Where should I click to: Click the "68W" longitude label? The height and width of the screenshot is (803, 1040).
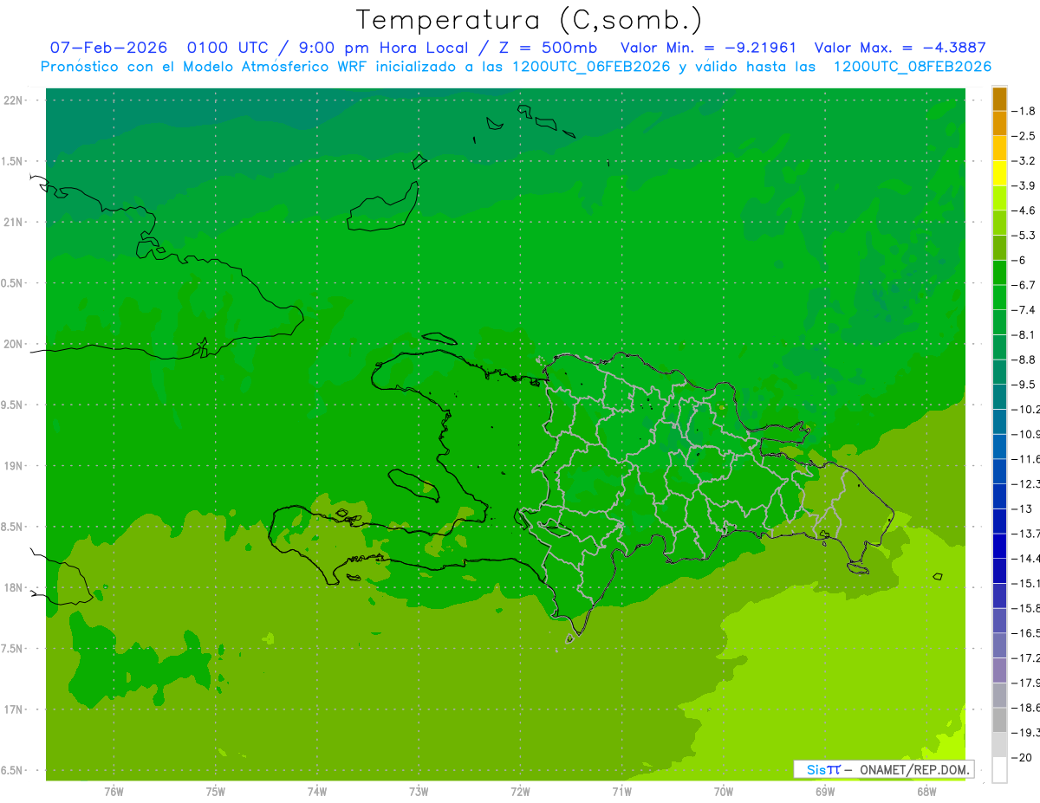926,791
